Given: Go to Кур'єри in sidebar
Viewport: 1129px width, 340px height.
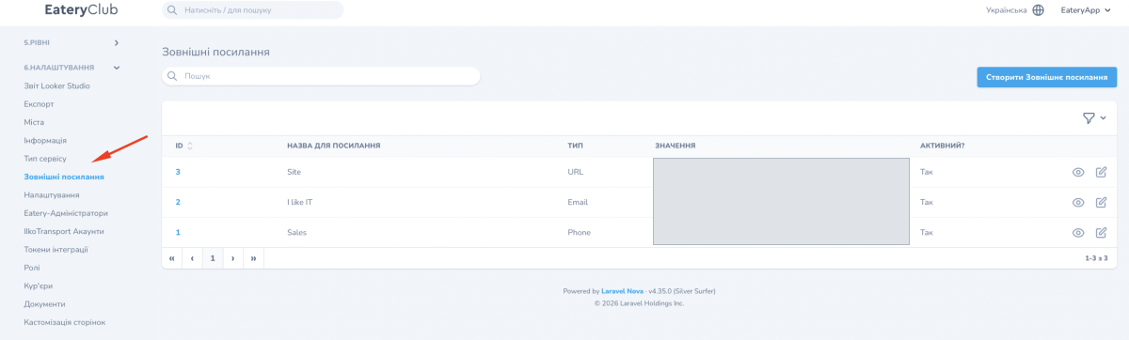Looking at the screenshot, I should click(39, 286).
